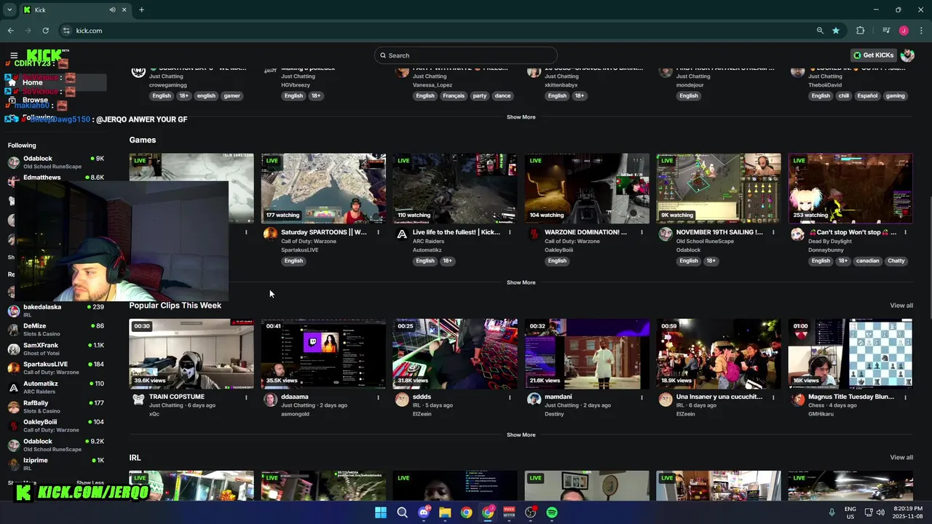Viewport: 932px width, 524px height.
Task: Click the Français tag under Vanessa_Lopez
Action: coord(454,95)
